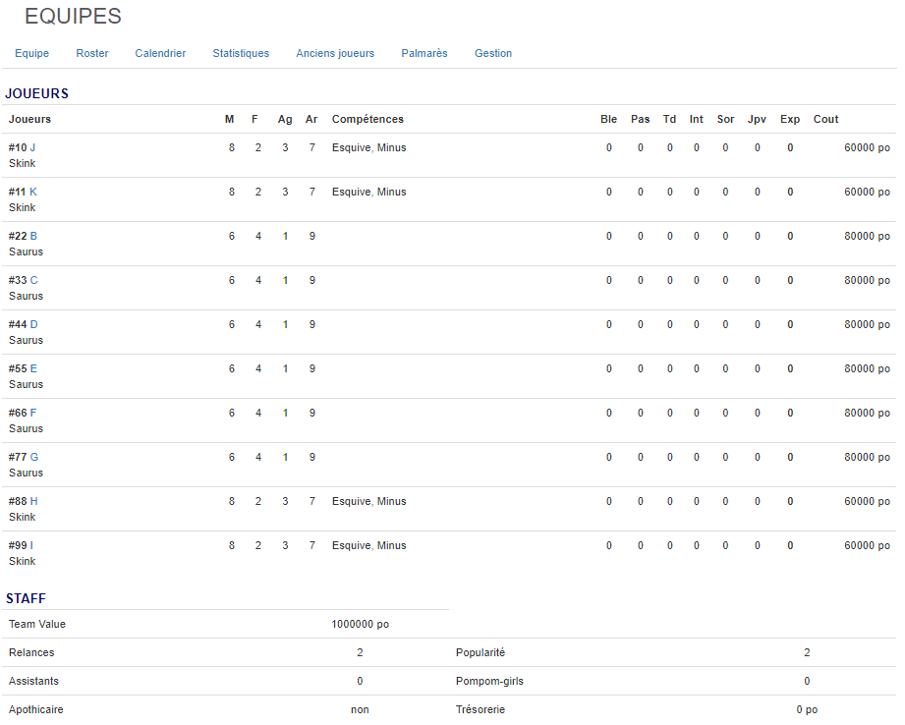The height and width of the screenshot is (725, 905).
Task: Click Saurus player G, number 77
Action: pyautogui.click(x=34, y=457)
